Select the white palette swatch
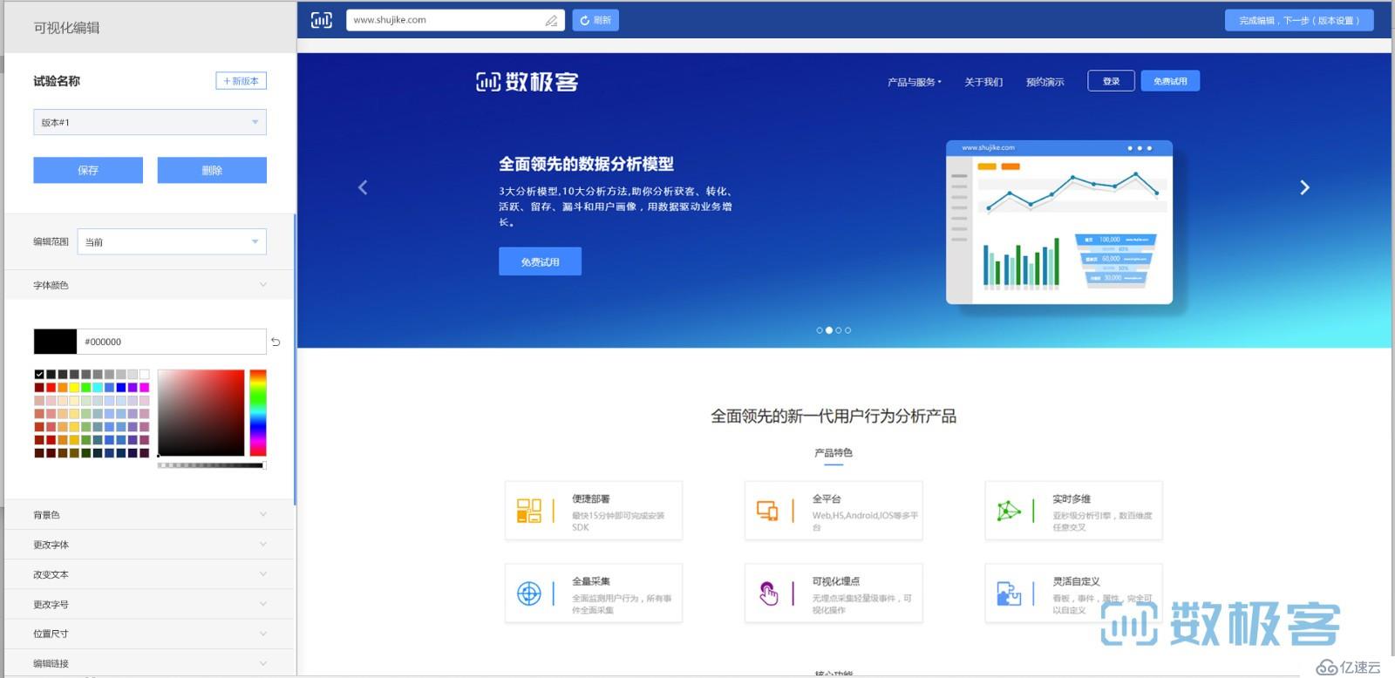This screenshot has width=1395, height=678. tap(145, 375)
